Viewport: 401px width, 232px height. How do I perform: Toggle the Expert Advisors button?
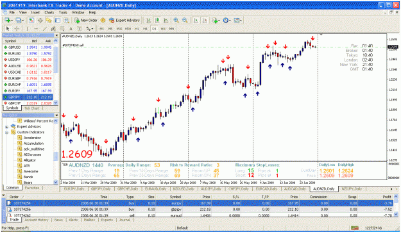[x=124, y=20]
